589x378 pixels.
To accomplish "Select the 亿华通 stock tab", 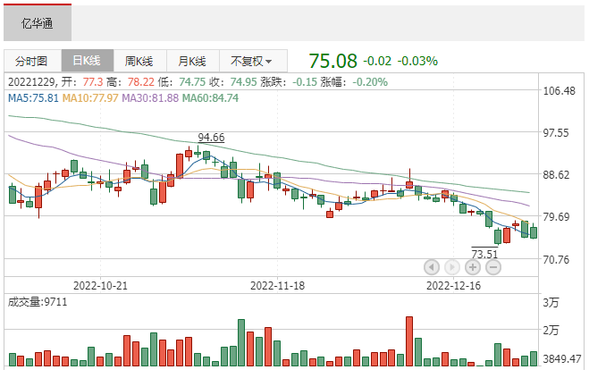I will pos(38,24).
